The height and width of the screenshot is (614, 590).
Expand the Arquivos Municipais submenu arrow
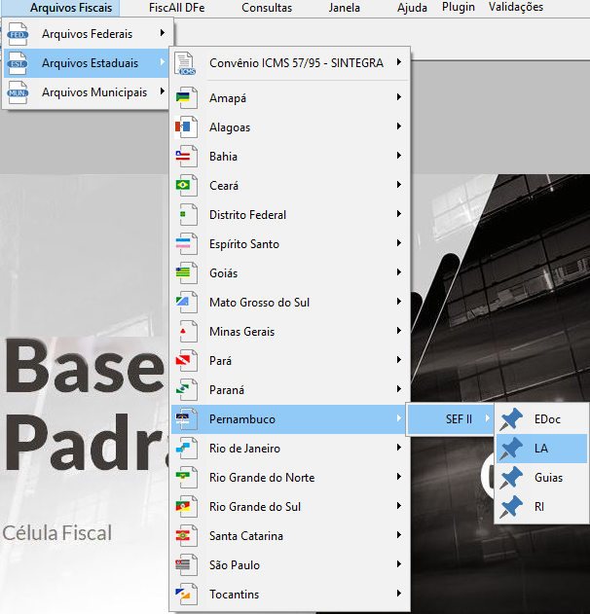coord(163,91)
